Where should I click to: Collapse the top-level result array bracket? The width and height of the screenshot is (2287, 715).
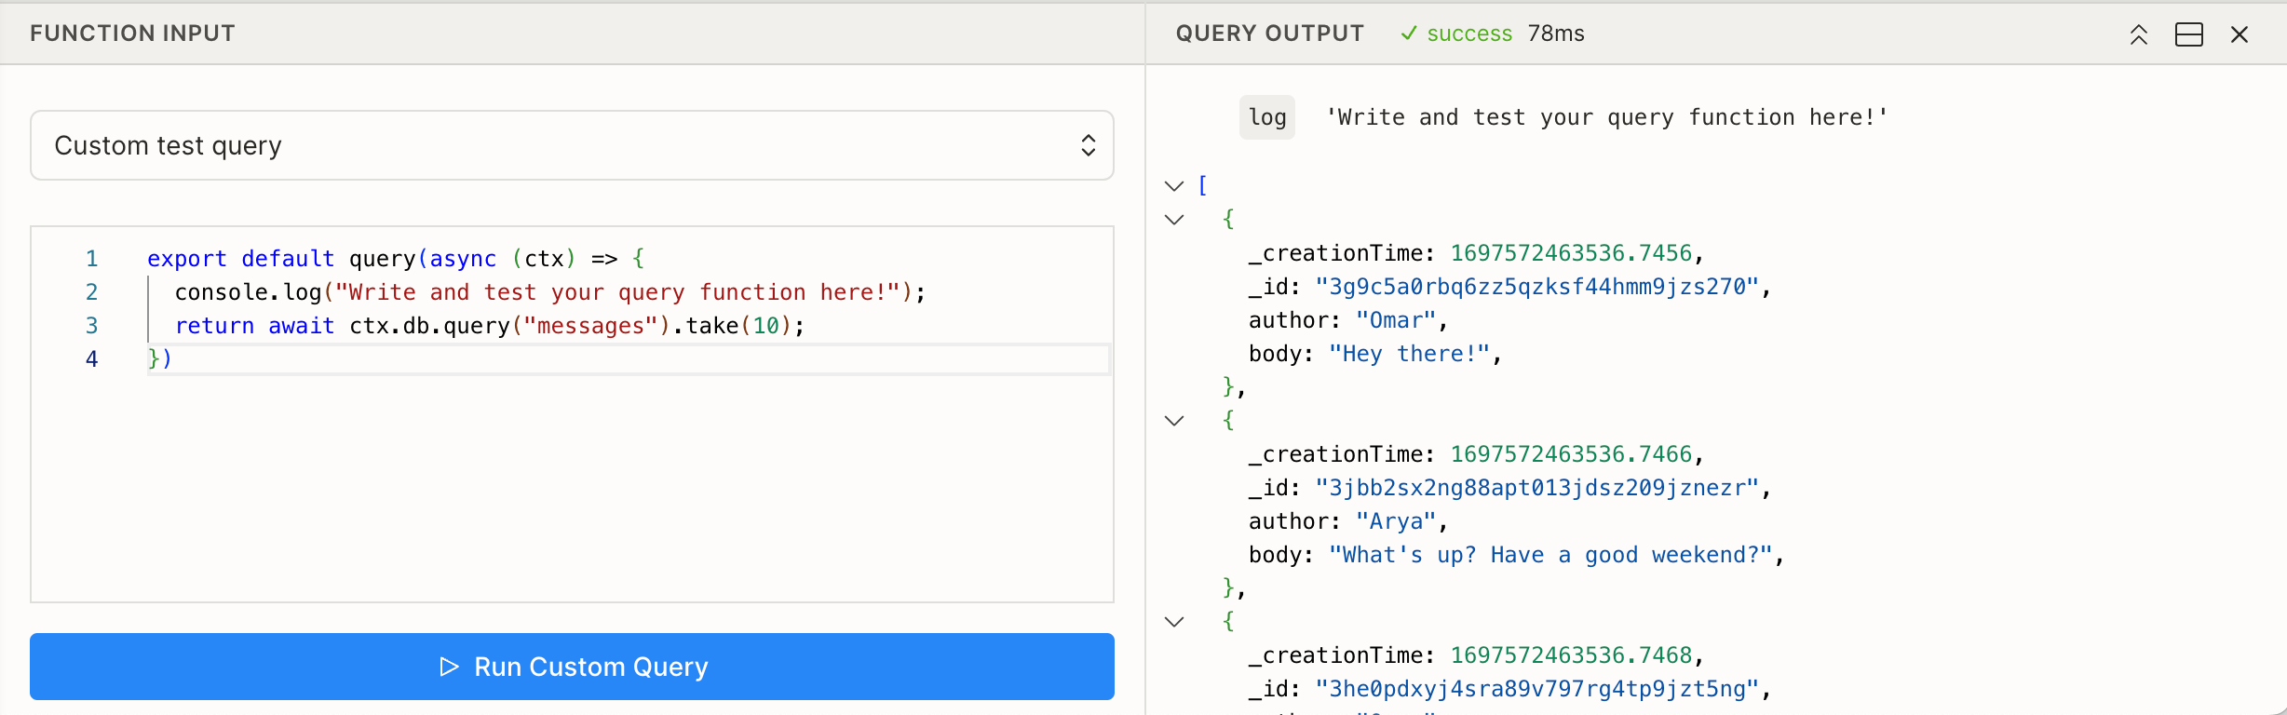[x=1174, y=186]
